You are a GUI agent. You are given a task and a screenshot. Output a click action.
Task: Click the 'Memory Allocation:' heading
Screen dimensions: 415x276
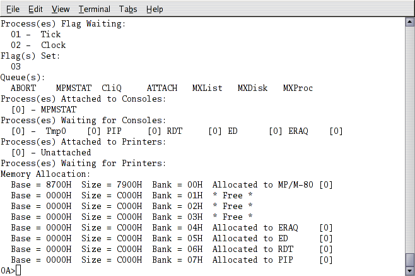tap(45, 174)
